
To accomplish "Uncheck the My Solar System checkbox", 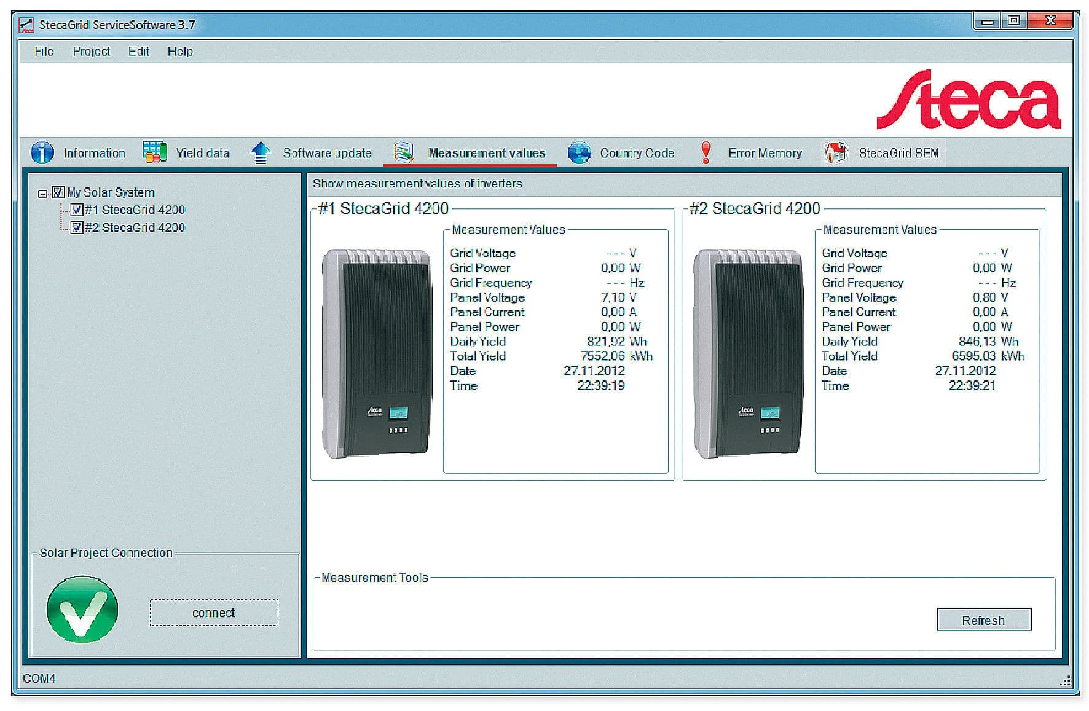I will (58, 192).
